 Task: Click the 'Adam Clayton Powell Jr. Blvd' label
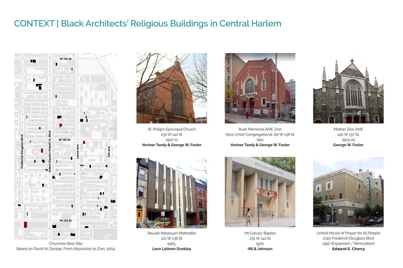click(50, 151)
